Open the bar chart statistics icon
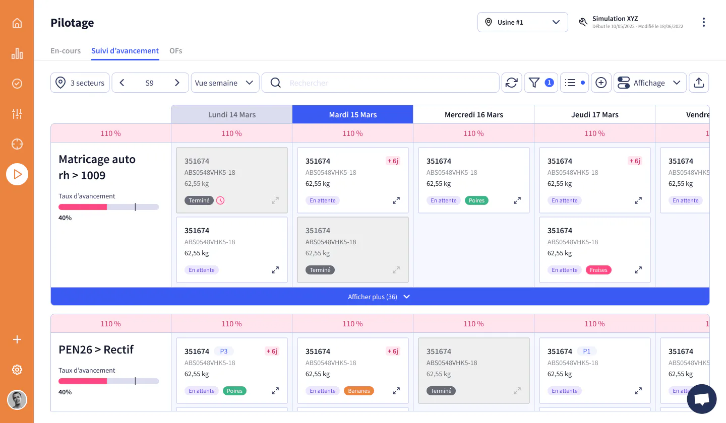Image resolution: width=726 pixels, height=423 pixels. 17,53
